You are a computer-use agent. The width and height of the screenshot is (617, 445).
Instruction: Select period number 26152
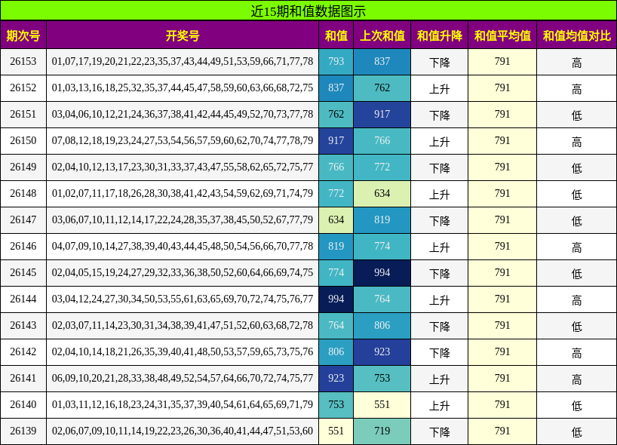click(x=23, y=87)
